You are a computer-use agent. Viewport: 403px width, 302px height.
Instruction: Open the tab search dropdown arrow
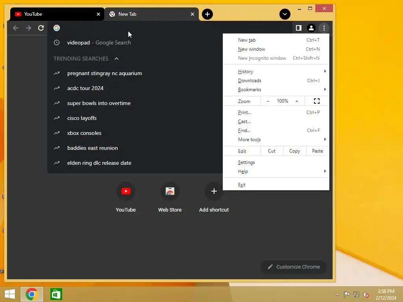[x=285, y=14]
